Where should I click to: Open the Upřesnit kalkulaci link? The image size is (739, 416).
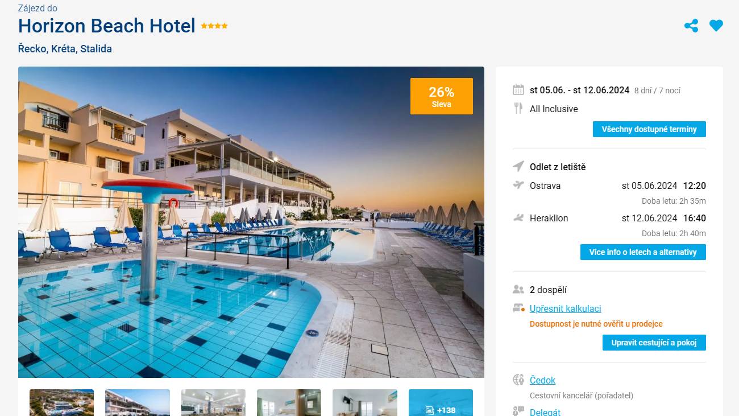coord(565,308)
